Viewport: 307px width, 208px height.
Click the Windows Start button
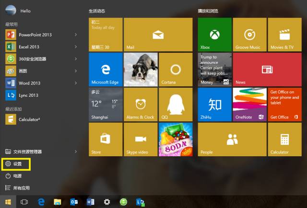(8, 202)
